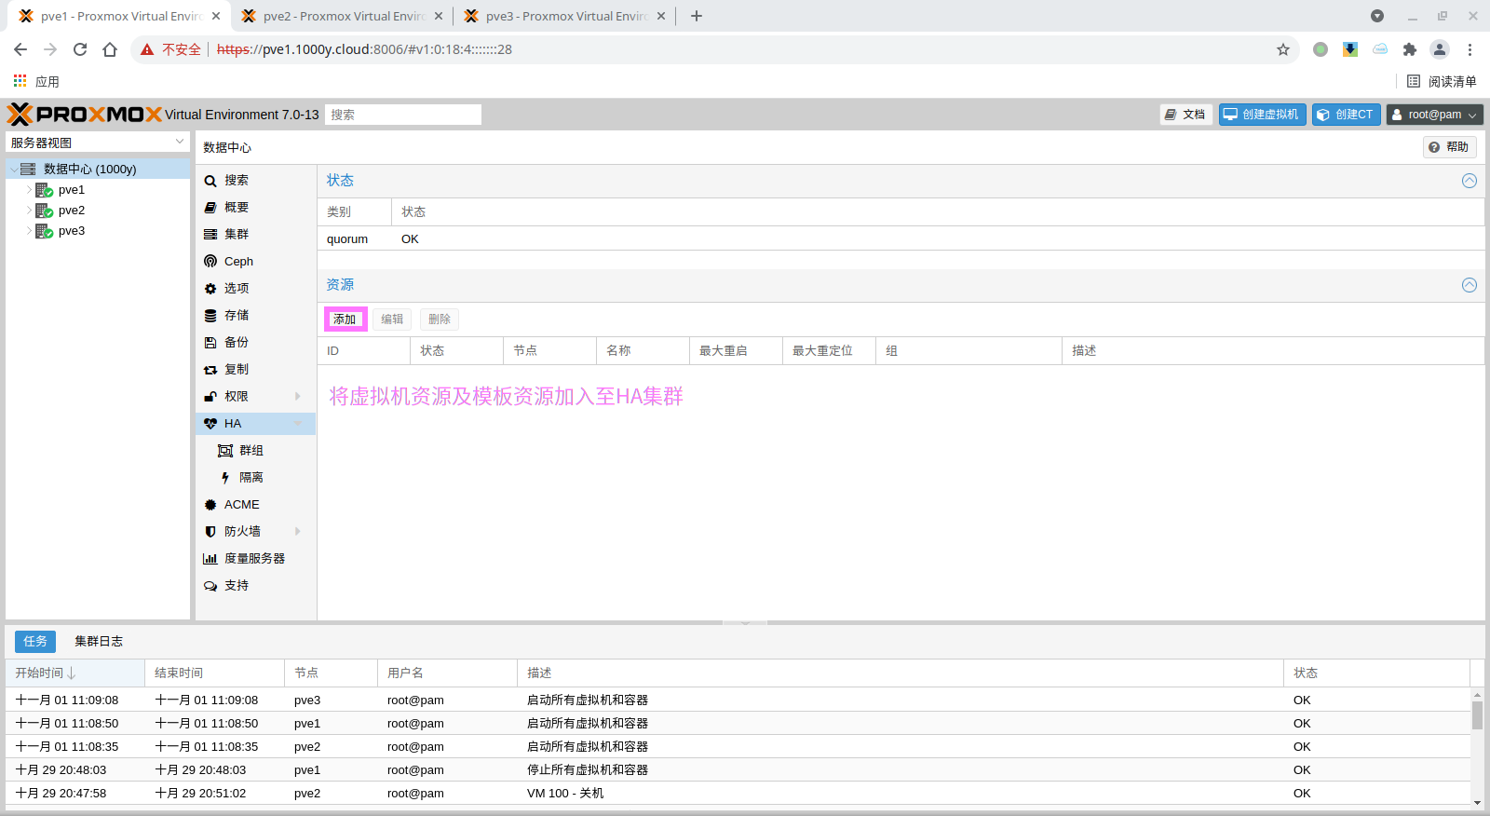This screenshot has width=1490, height=816.
Task: Select the backup (备份) floppy icon
Action: [x=210, y=343]
